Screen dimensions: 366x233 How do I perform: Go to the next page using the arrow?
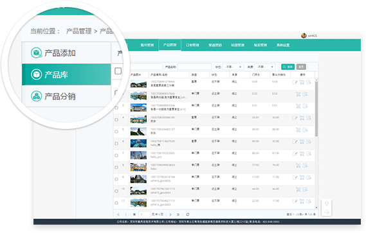(170, 214)
